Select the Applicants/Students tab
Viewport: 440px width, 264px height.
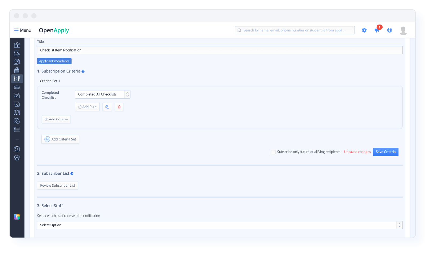tap(54, 61)
